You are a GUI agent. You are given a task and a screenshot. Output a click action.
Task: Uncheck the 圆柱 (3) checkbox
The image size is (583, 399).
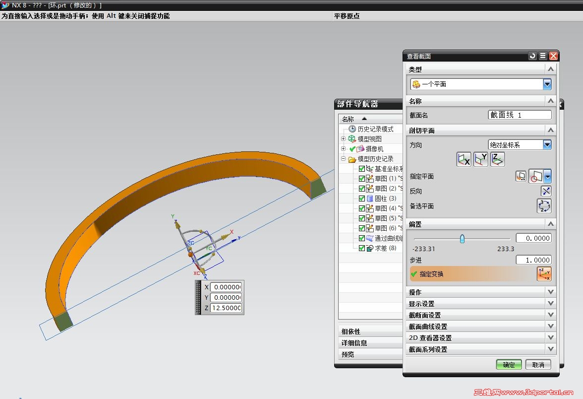pos(361,199)
